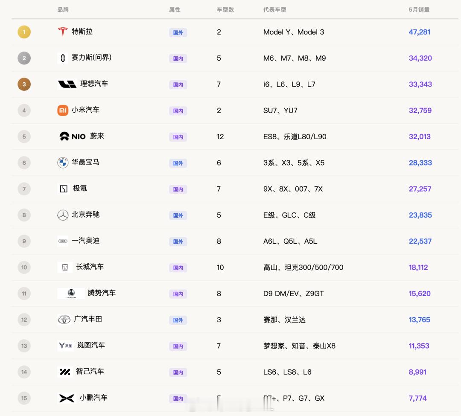The width and height of the screenshot is (461, 416).
Task: Click the bronze rank 3 badge
Action: pos(24,84)
